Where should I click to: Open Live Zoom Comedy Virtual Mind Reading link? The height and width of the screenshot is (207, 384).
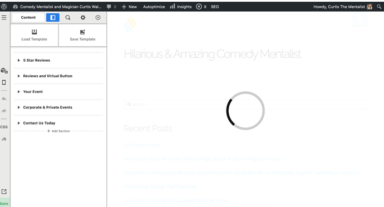tap(175, 200)
